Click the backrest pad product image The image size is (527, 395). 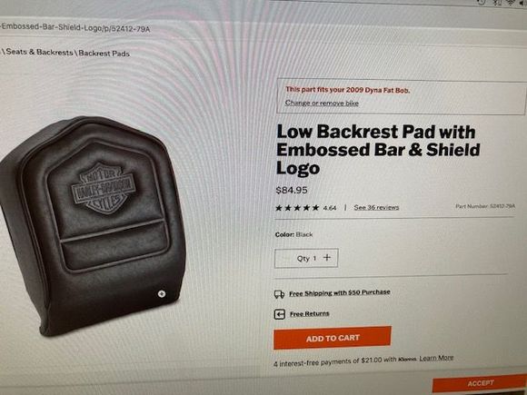point(93,225)
